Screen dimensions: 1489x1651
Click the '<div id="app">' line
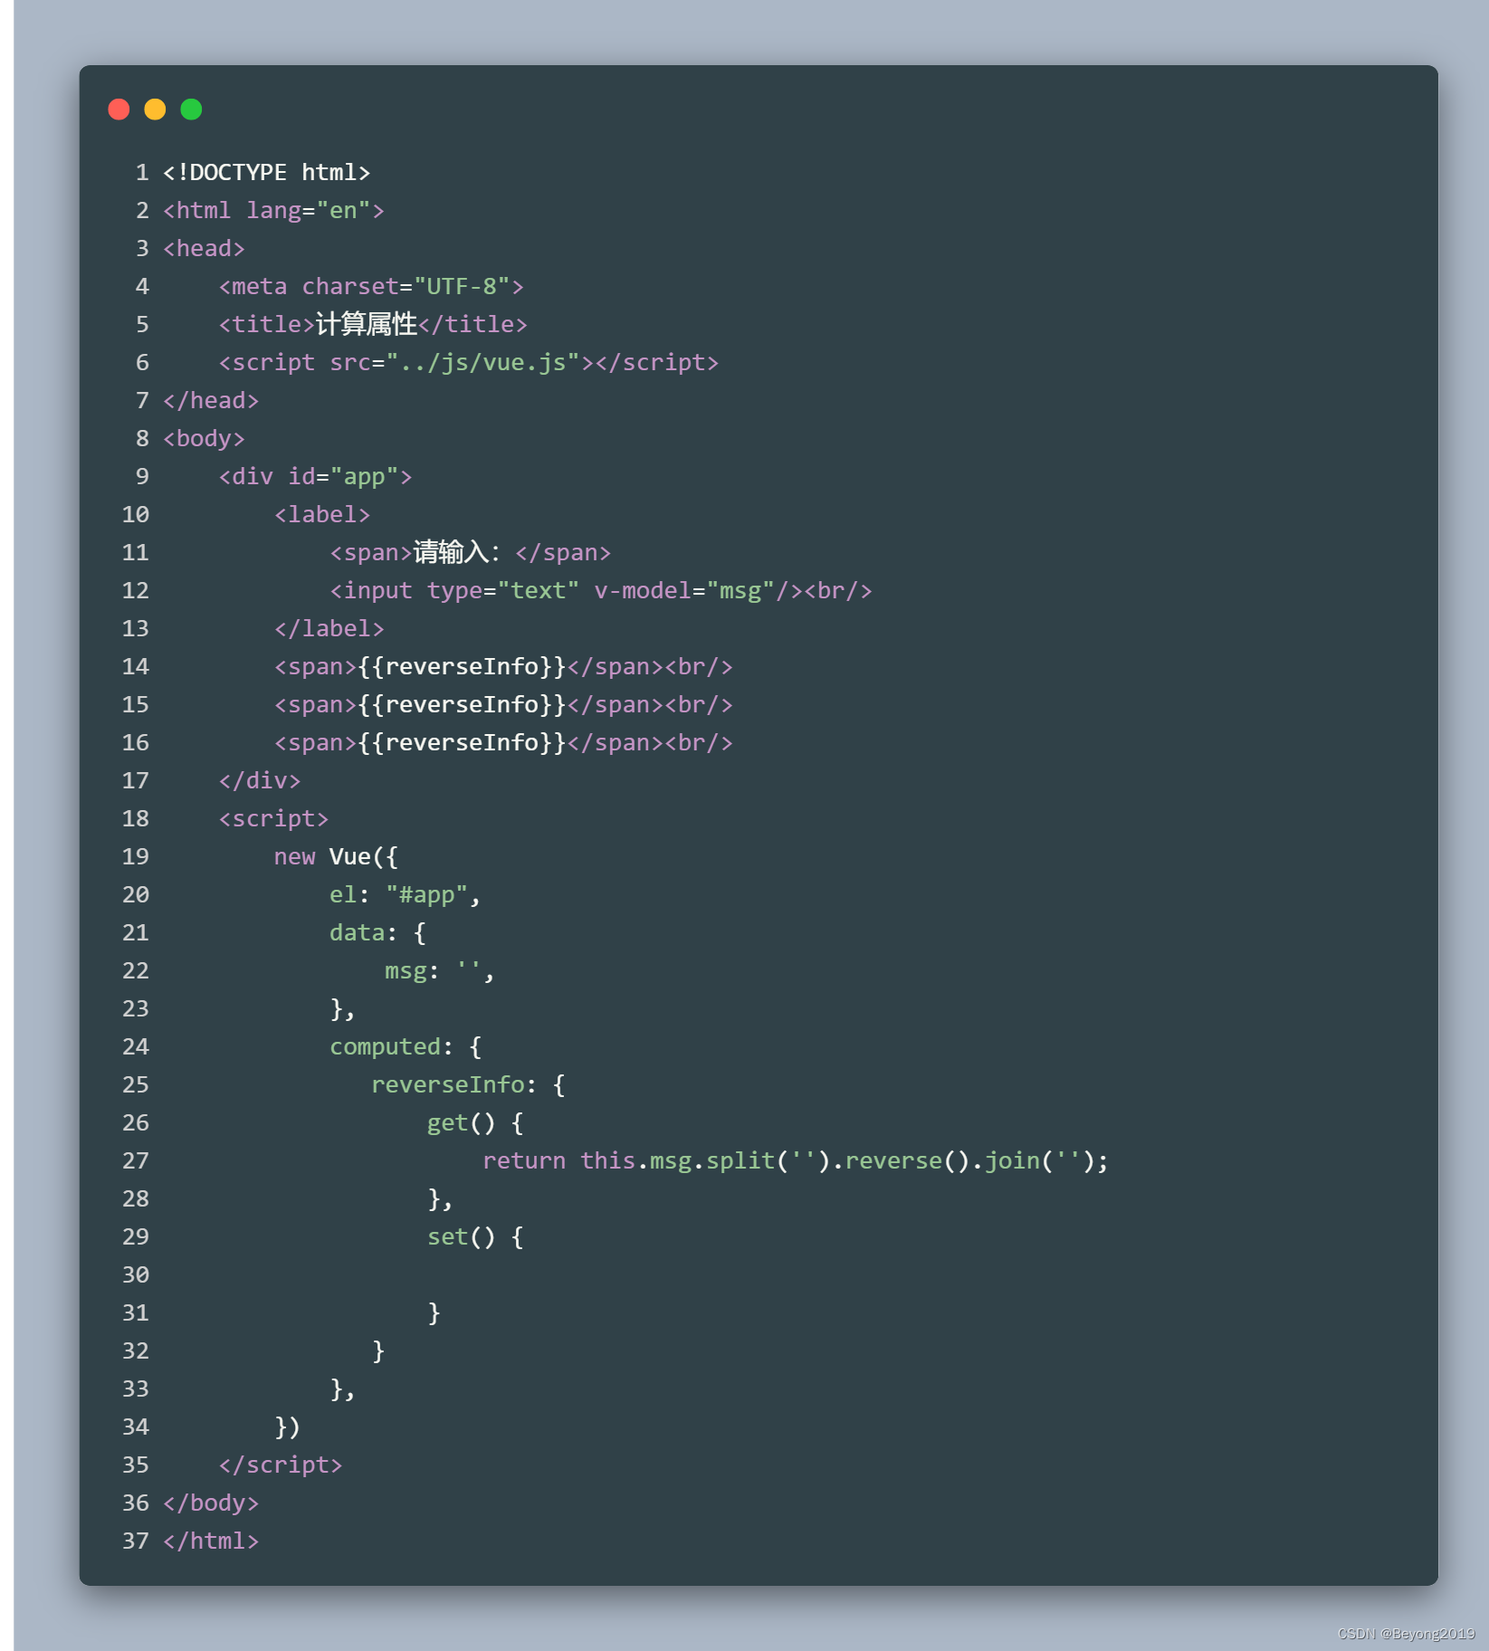tap(315, 477)
